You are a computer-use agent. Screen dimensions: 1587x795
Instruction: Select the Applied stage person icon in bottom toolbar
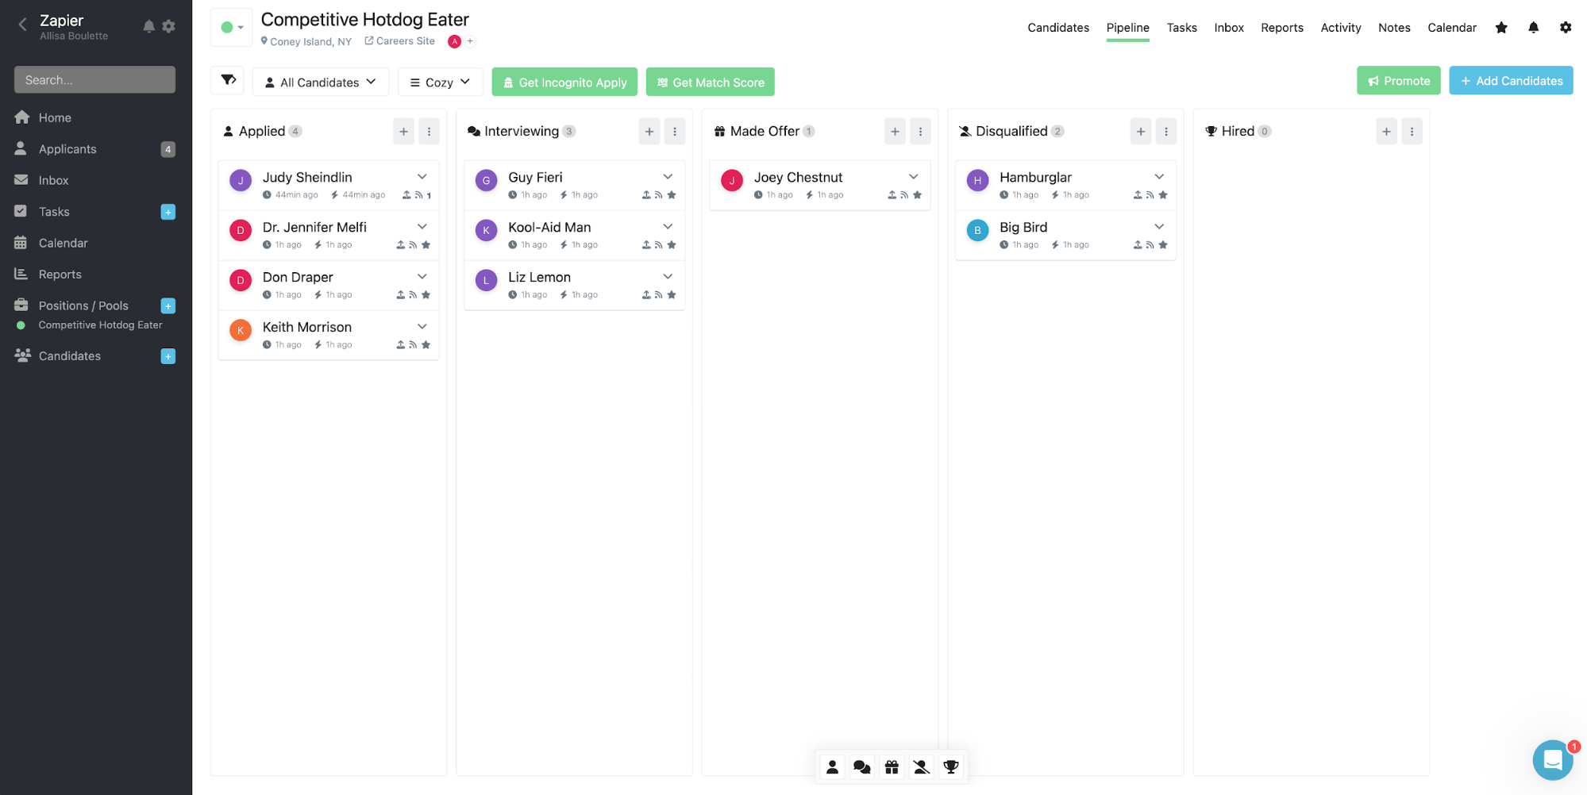pyautogui.click(x=832, y=767)
